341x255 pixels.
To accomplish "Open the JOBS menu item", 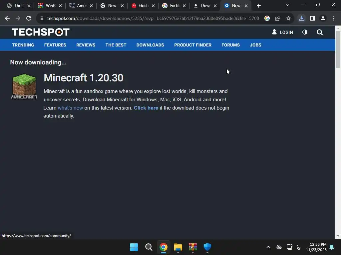I will point(255,45).
